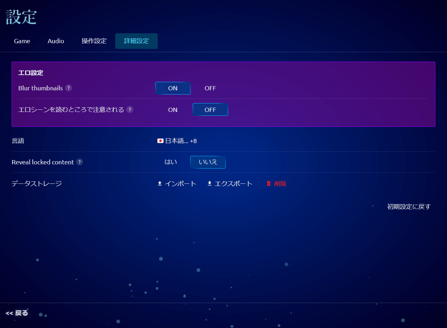
Task: Select いいえ for Reveal locked content
Action: (208, 162)
